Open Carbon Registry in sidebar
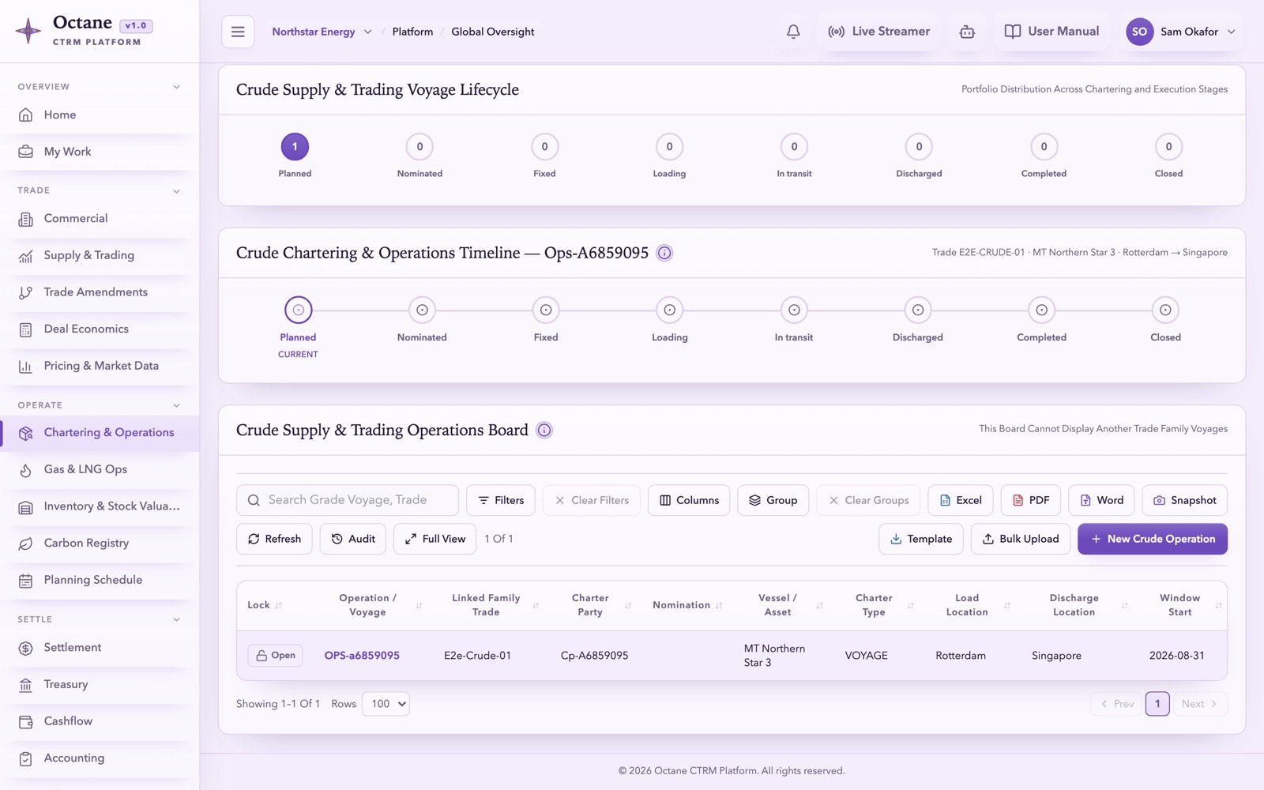The width and height of the screenshot is (1264, 790). click(x=100, y=544)
